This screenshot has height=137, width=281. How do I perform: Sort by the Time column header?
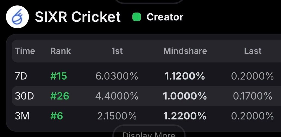tap(25, 51)
